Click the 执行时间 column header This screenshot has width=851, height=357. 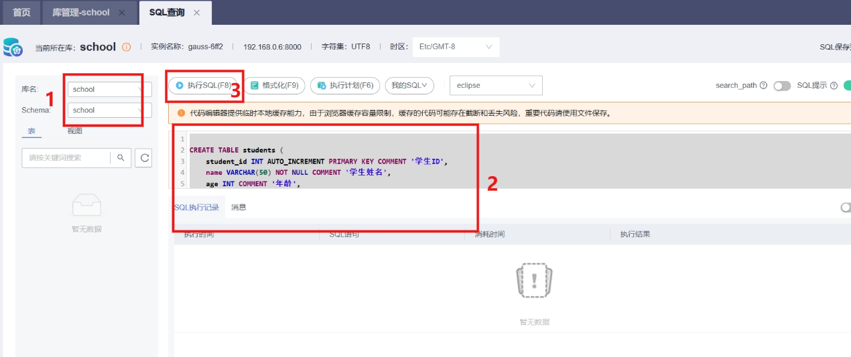coord(199,234)
